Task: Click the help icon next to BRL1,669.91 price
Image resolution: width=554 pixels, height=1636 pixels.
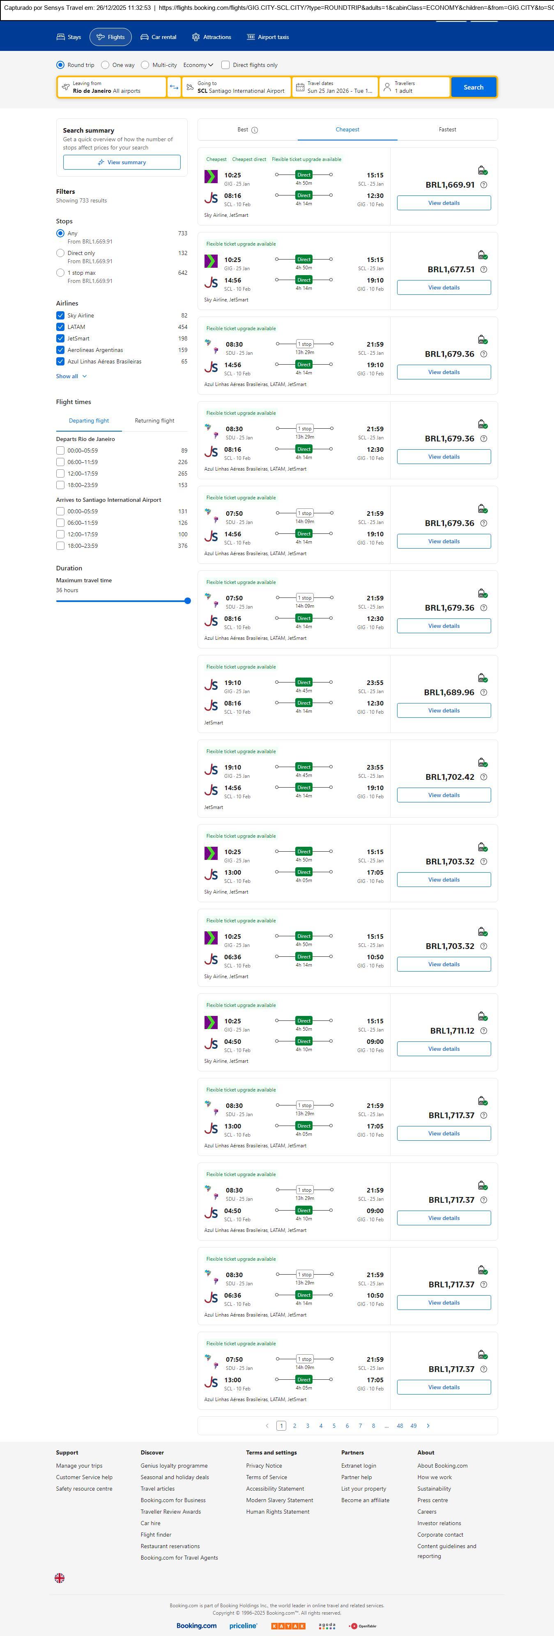Action: click(483, 185)
